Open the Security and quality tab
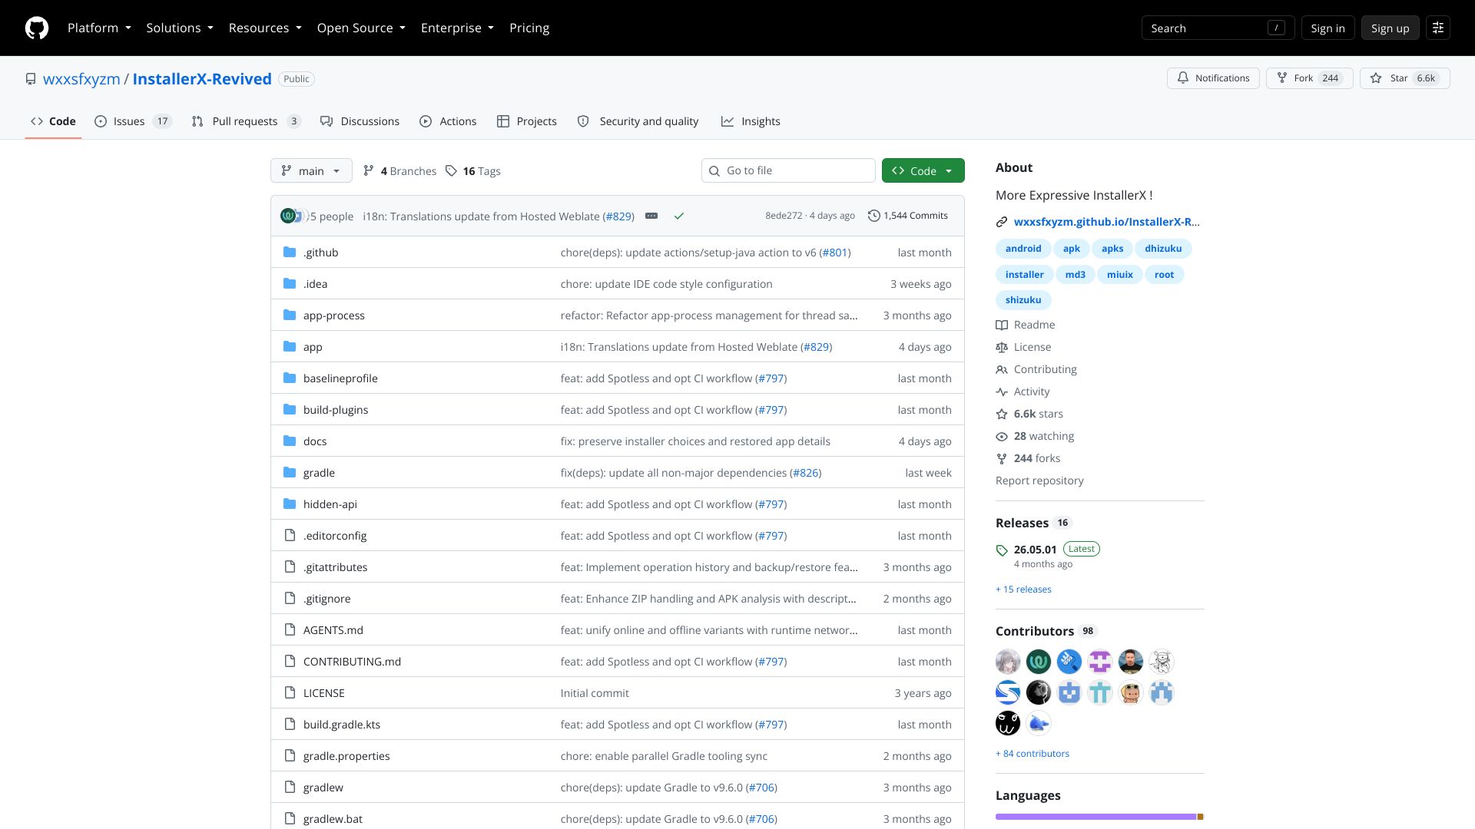Screen dimensions: 1475x829 pyautogui.click(x=638, y=121)
